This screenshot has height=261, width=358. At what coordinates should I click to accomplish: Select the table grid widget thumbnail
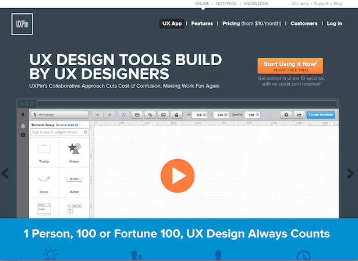pos(74,209)
